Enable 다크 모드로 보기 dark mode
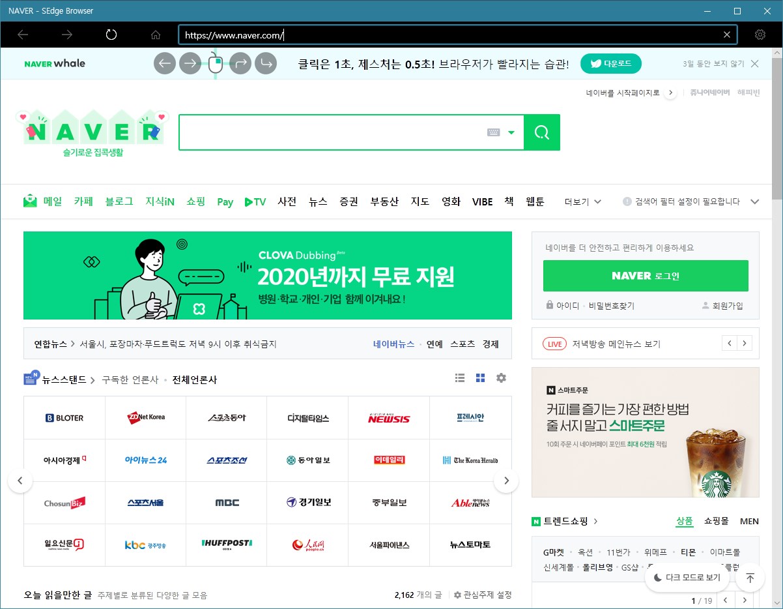Viewport: 783px width, 609px height. (x=687, y=578)
